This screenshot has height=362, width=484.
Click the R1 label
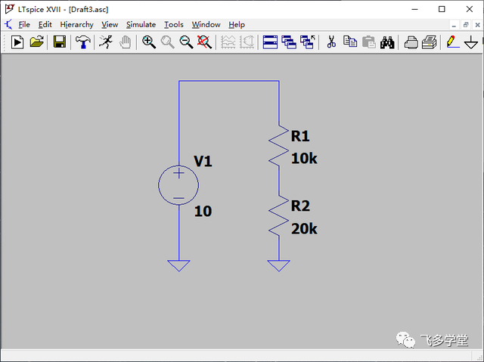[x=300, y=136]
